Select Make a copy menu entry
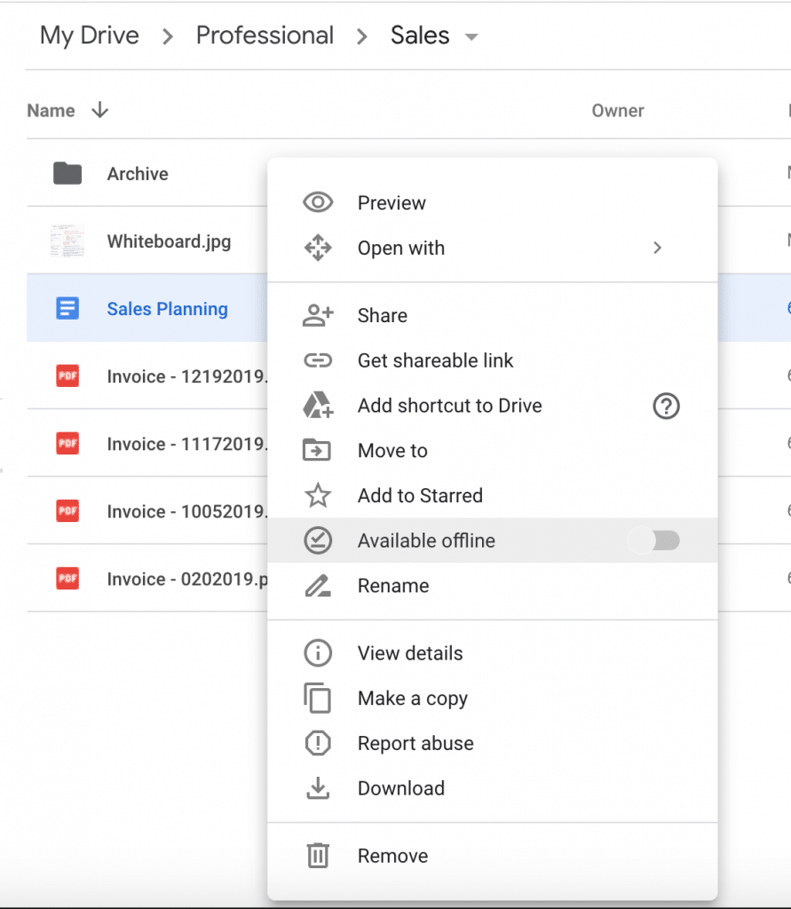This screenshot has height=909, width=791. (412, 699)
